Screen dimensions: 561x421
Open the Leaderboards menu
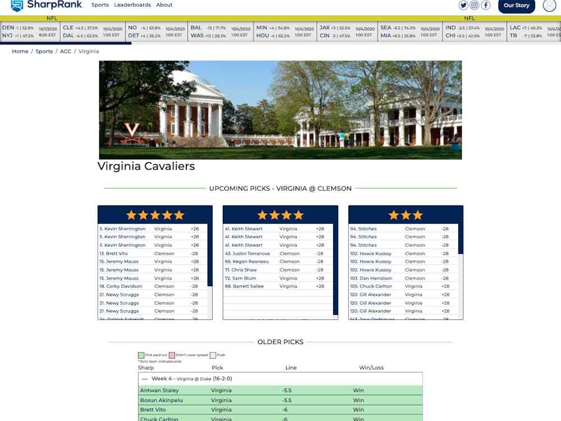[132, 4]
